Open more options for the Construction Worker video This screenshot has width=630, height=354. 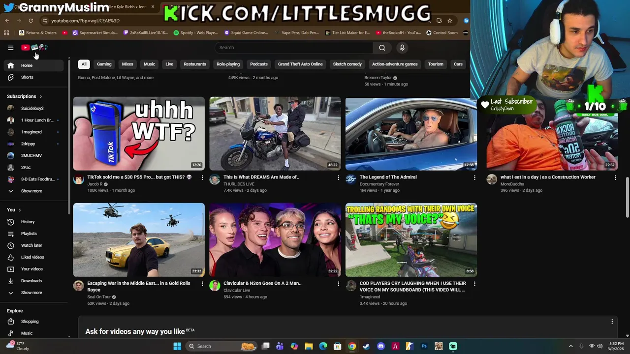click(615, 177)
